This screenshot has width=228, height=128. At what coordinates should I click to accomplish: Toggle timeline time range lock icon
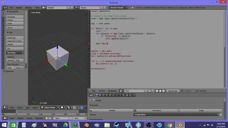point(50,118)
